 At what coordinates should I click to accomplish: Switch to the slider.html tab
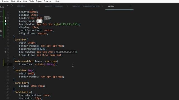[21, 6]
